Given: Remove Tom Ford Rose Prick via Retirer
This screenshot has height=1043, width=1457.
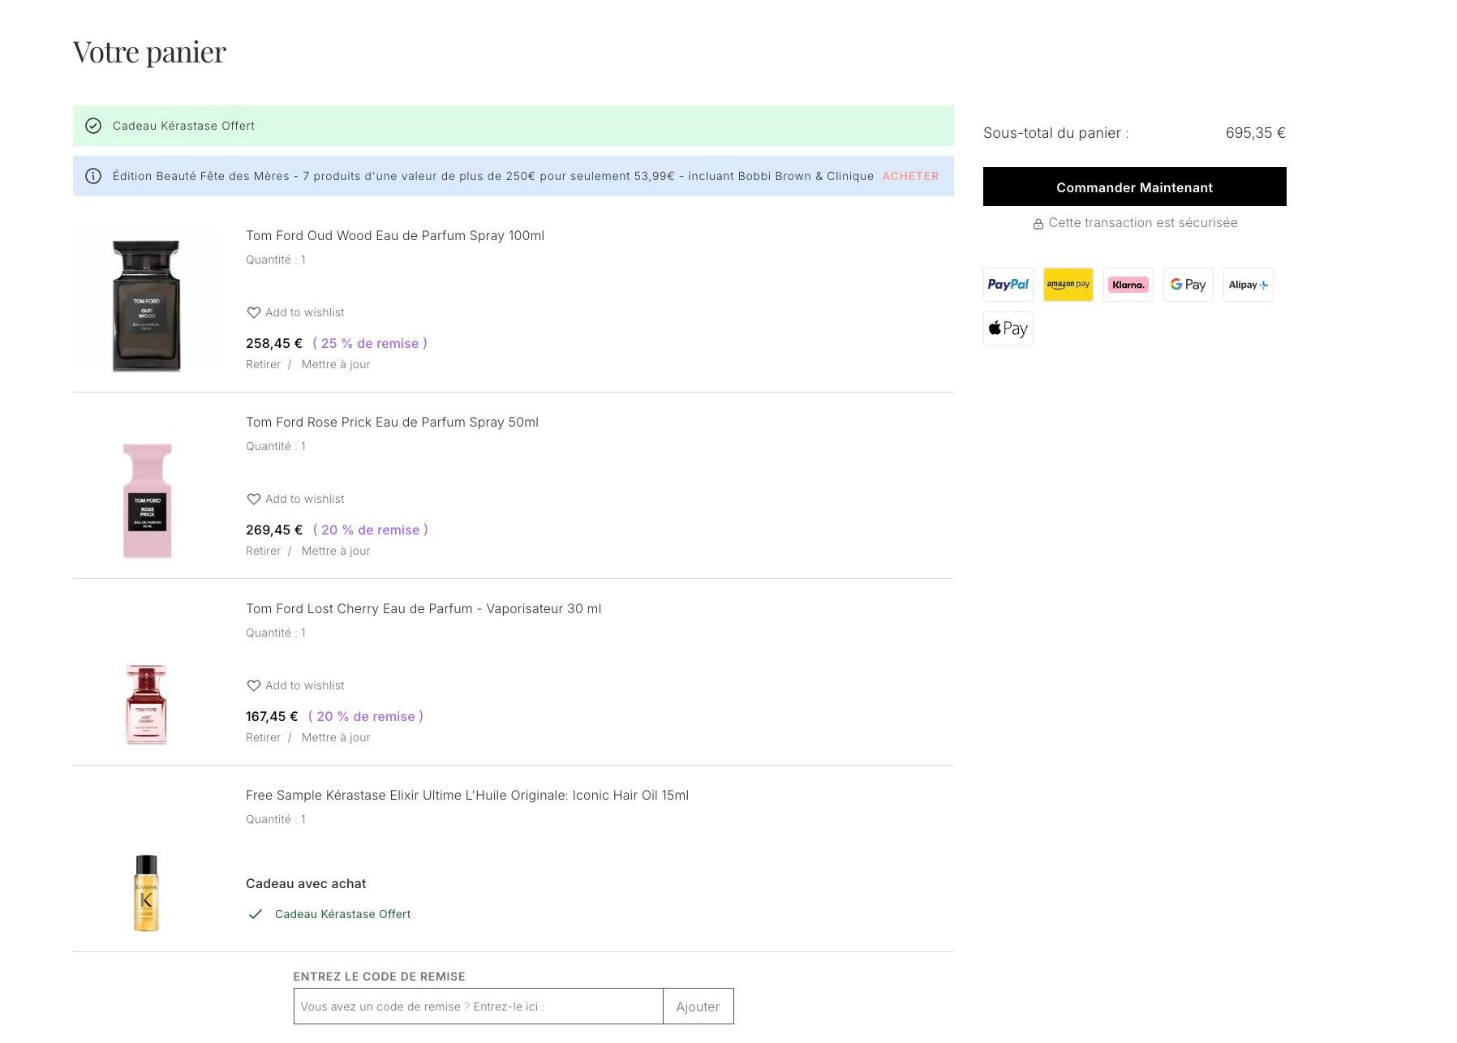Looking at the screenshot, I should pos(263,551).
